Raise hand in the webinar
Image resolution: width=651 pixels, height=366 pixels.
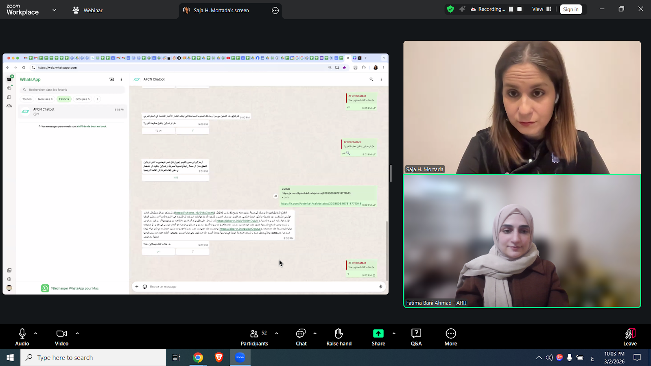pos(339,338)
